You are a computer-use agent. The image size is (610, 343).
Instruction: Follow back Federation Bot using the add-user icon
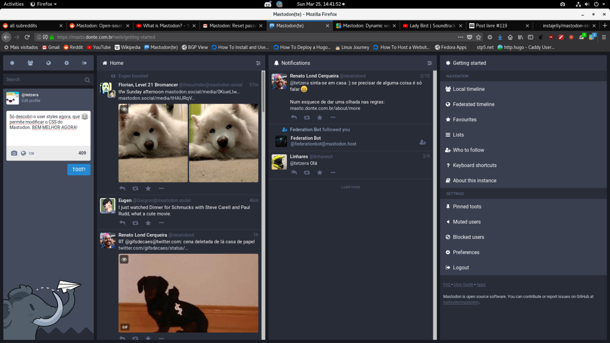[422, 142]
